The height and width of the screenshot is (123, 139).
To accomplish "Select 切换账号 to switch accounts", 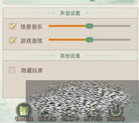I will 70,119.
